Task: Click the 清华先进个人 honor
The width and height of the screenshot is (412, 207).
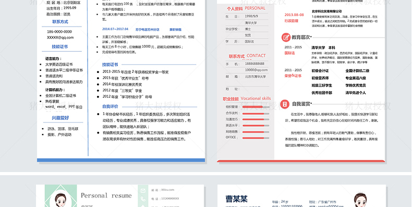Action: point(356,93)
